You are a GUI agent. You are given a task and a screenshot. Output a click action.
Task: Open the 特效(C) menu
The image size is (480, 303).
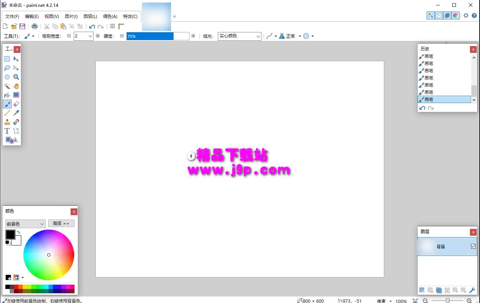pos(130,16)
